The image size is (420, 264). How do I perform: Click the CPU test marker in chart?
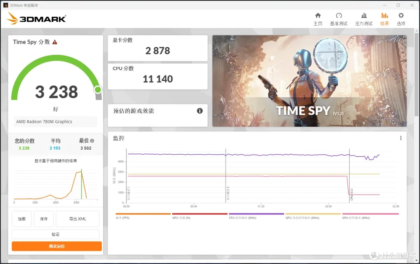pyautogui.click(x=352, y=194)
